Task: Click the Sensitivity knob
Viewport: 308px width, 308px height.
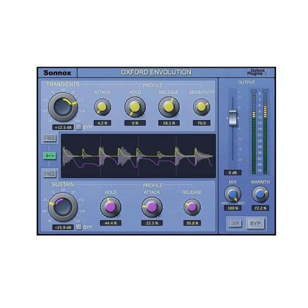Action: (x=201, y=107)
